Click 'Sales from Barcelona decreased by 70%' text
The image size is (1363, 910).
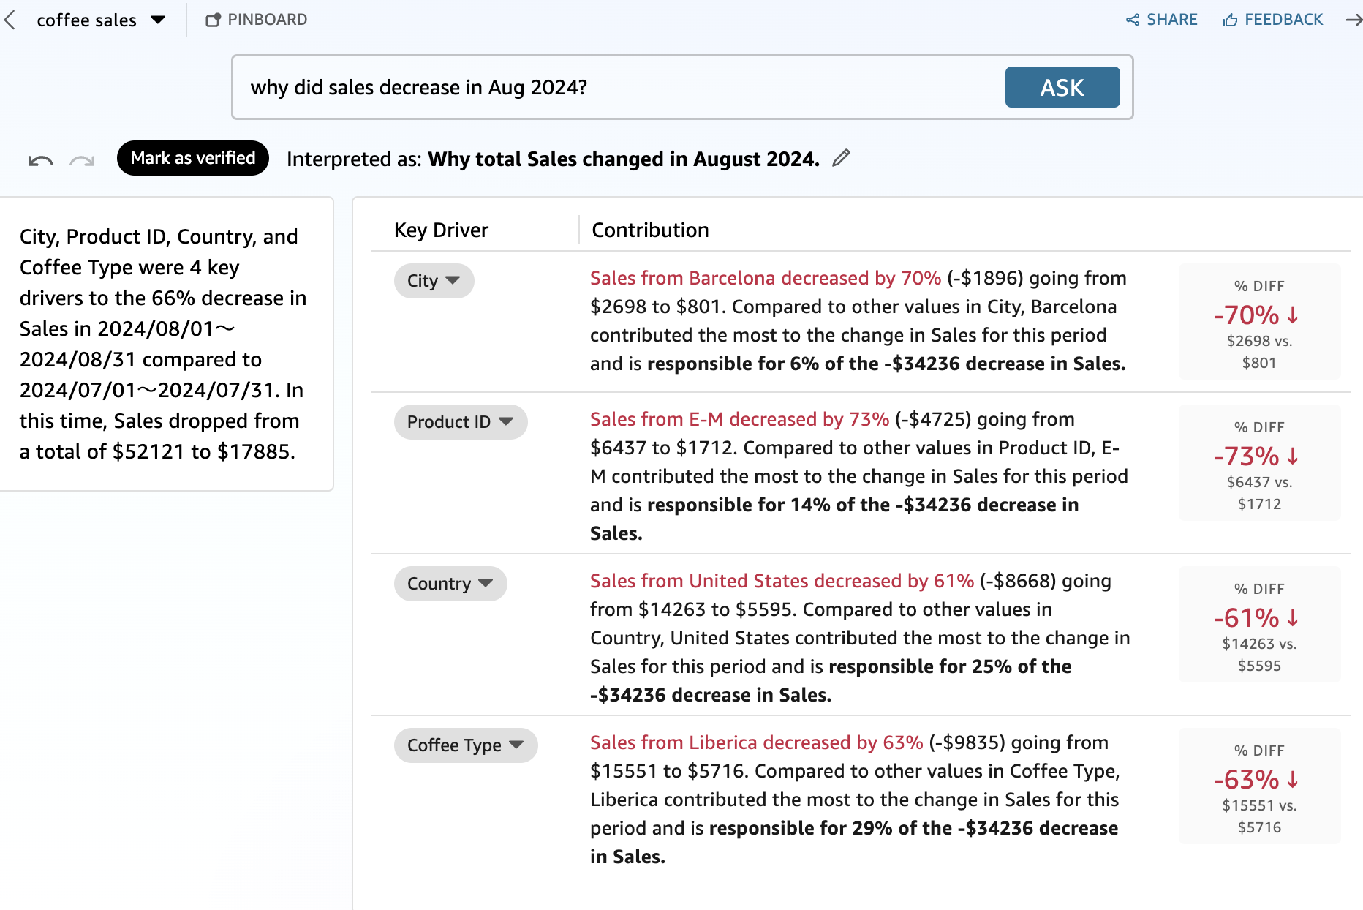[766, 278]
